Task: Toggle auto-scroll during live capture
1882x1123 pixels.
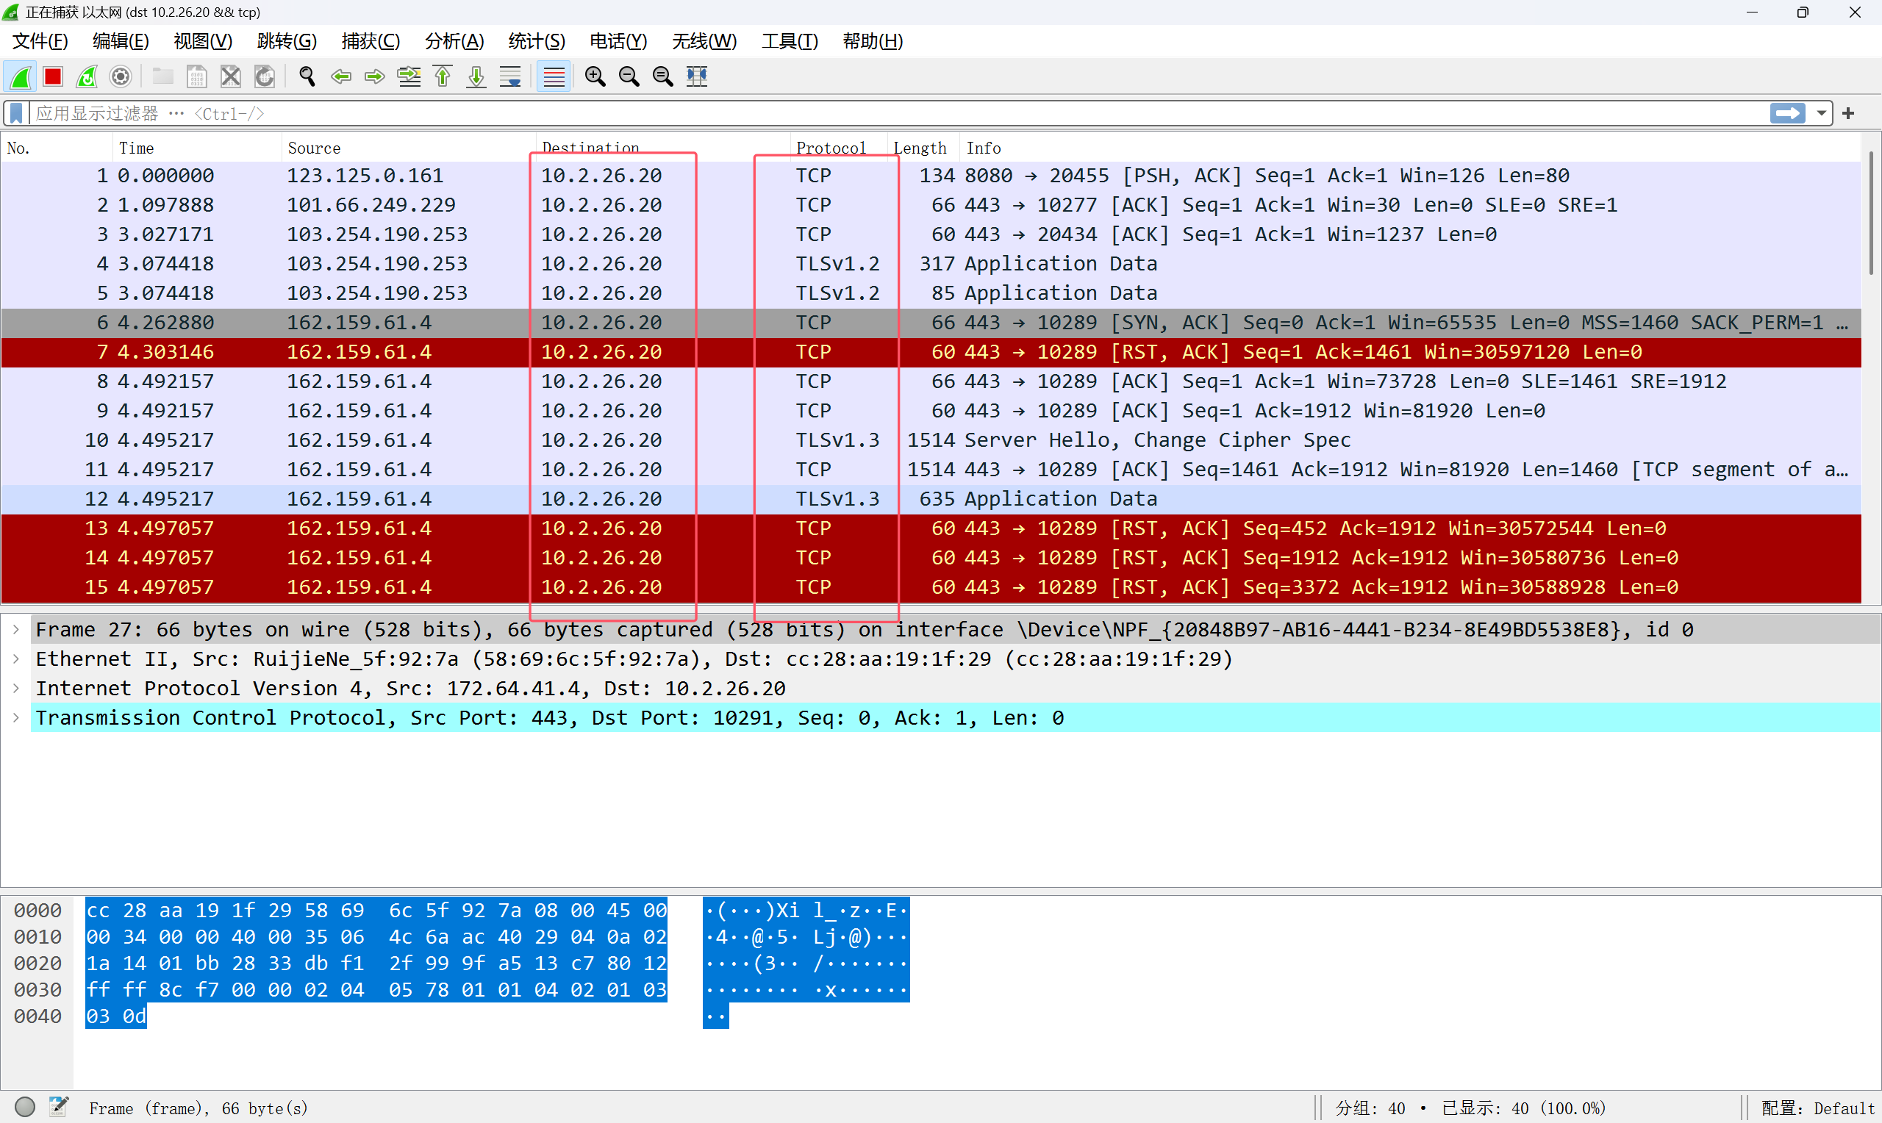Action: point(511,76)
